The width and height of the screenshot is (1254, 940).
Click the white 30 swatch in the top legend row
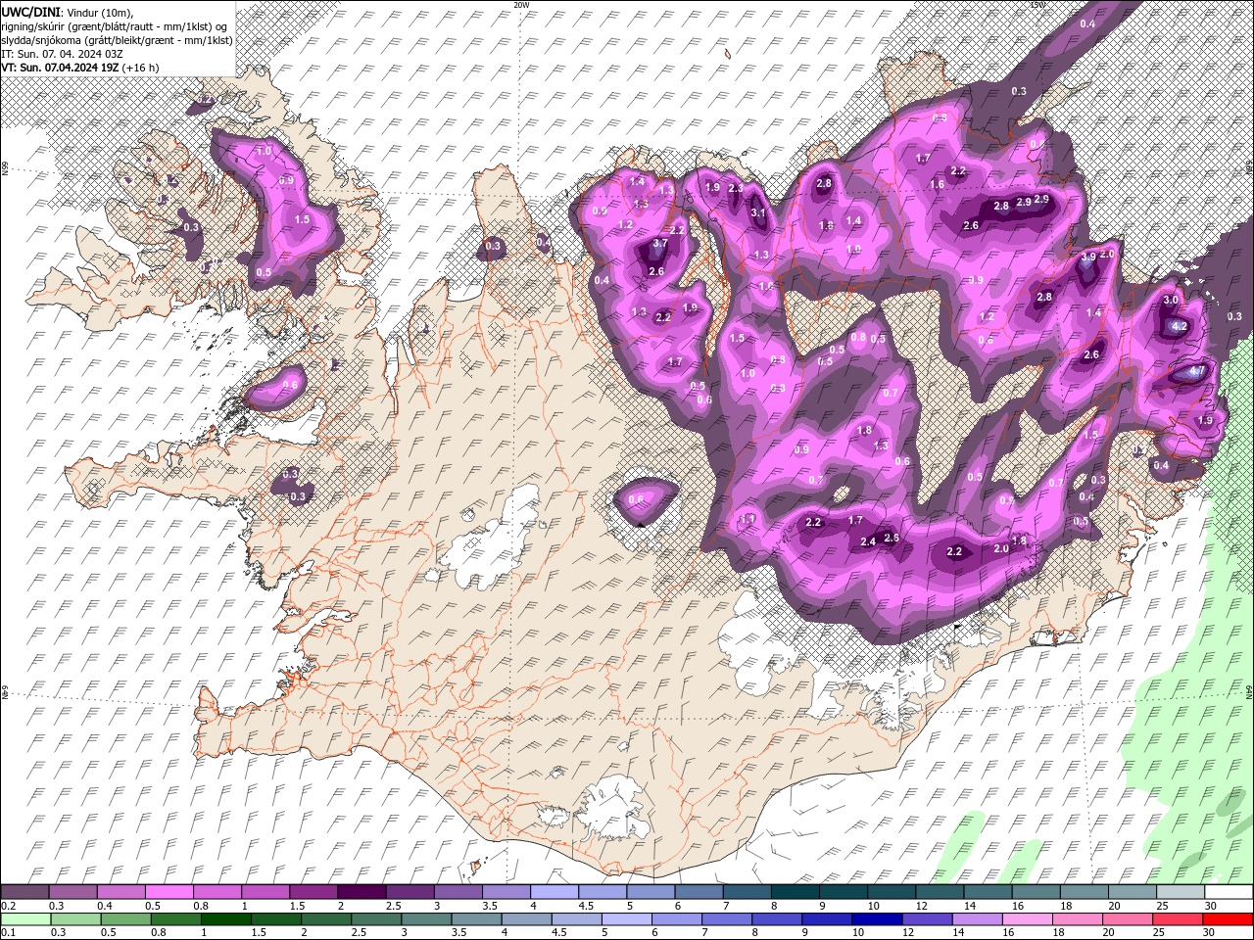[x=1229, y=892]
